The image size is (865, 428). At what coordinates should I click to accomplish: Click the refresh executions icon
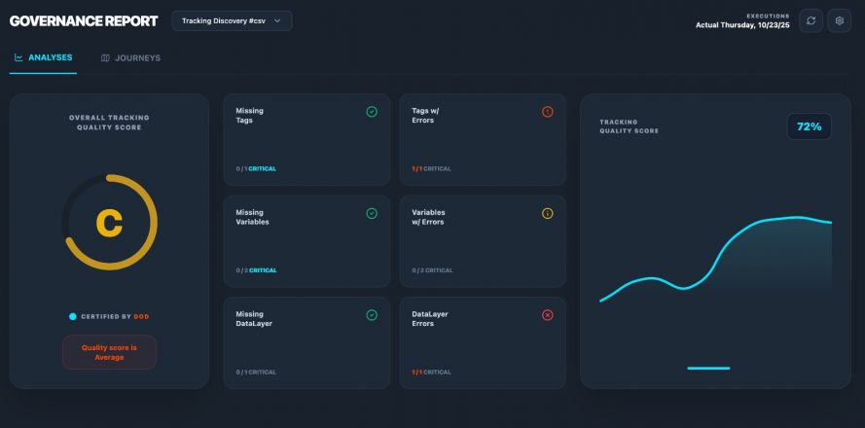(811, 20)
